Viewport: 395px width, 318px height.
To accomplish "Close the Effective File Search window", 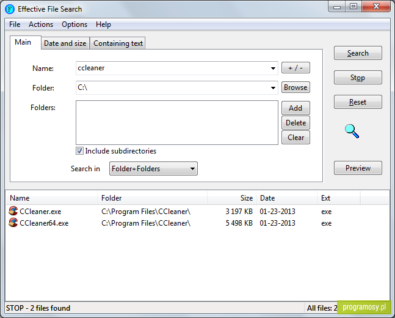I will click(x=376, y=6).
